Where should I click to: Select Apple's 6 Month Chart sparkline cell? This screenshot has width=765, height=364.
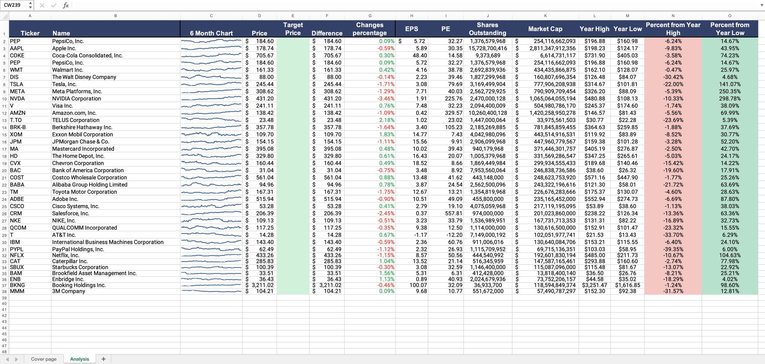(x=211, y=48)
